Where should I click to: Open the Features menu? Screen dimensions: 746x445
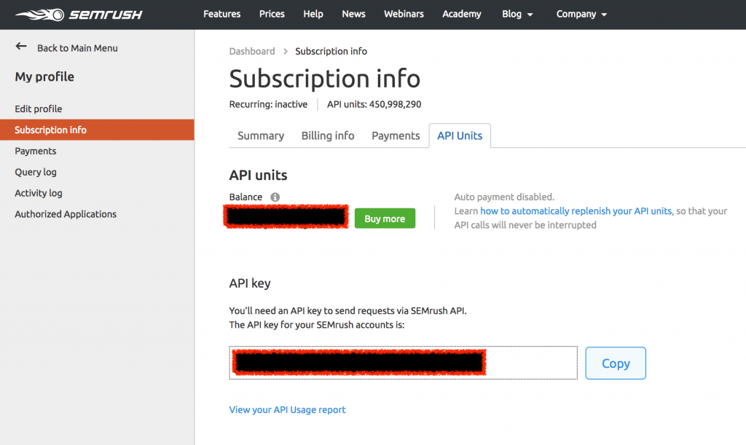[x=221, y=15]
